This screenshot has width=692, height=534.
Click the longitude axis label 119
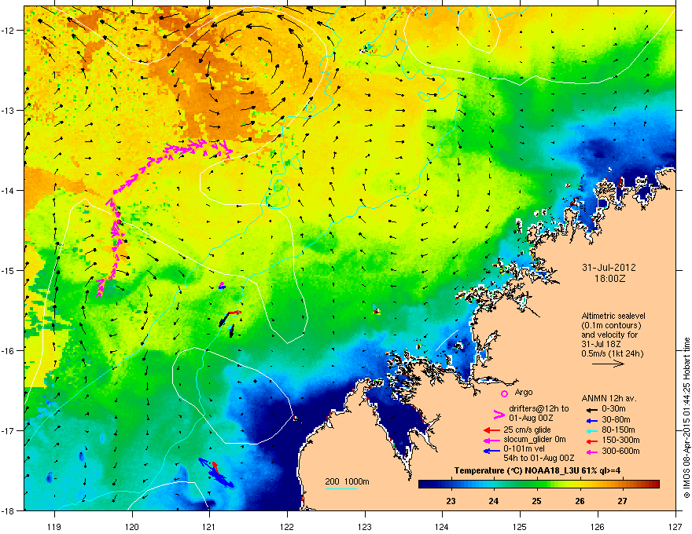pyautogui.click(x=54, y=526)
